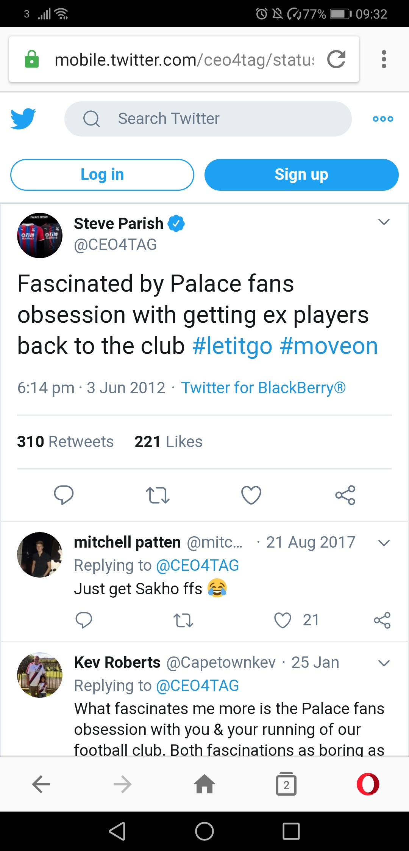This screenshot has height=851, width=409.
Task: Open the browser vertical dots menu
Action: click(384, 59)
